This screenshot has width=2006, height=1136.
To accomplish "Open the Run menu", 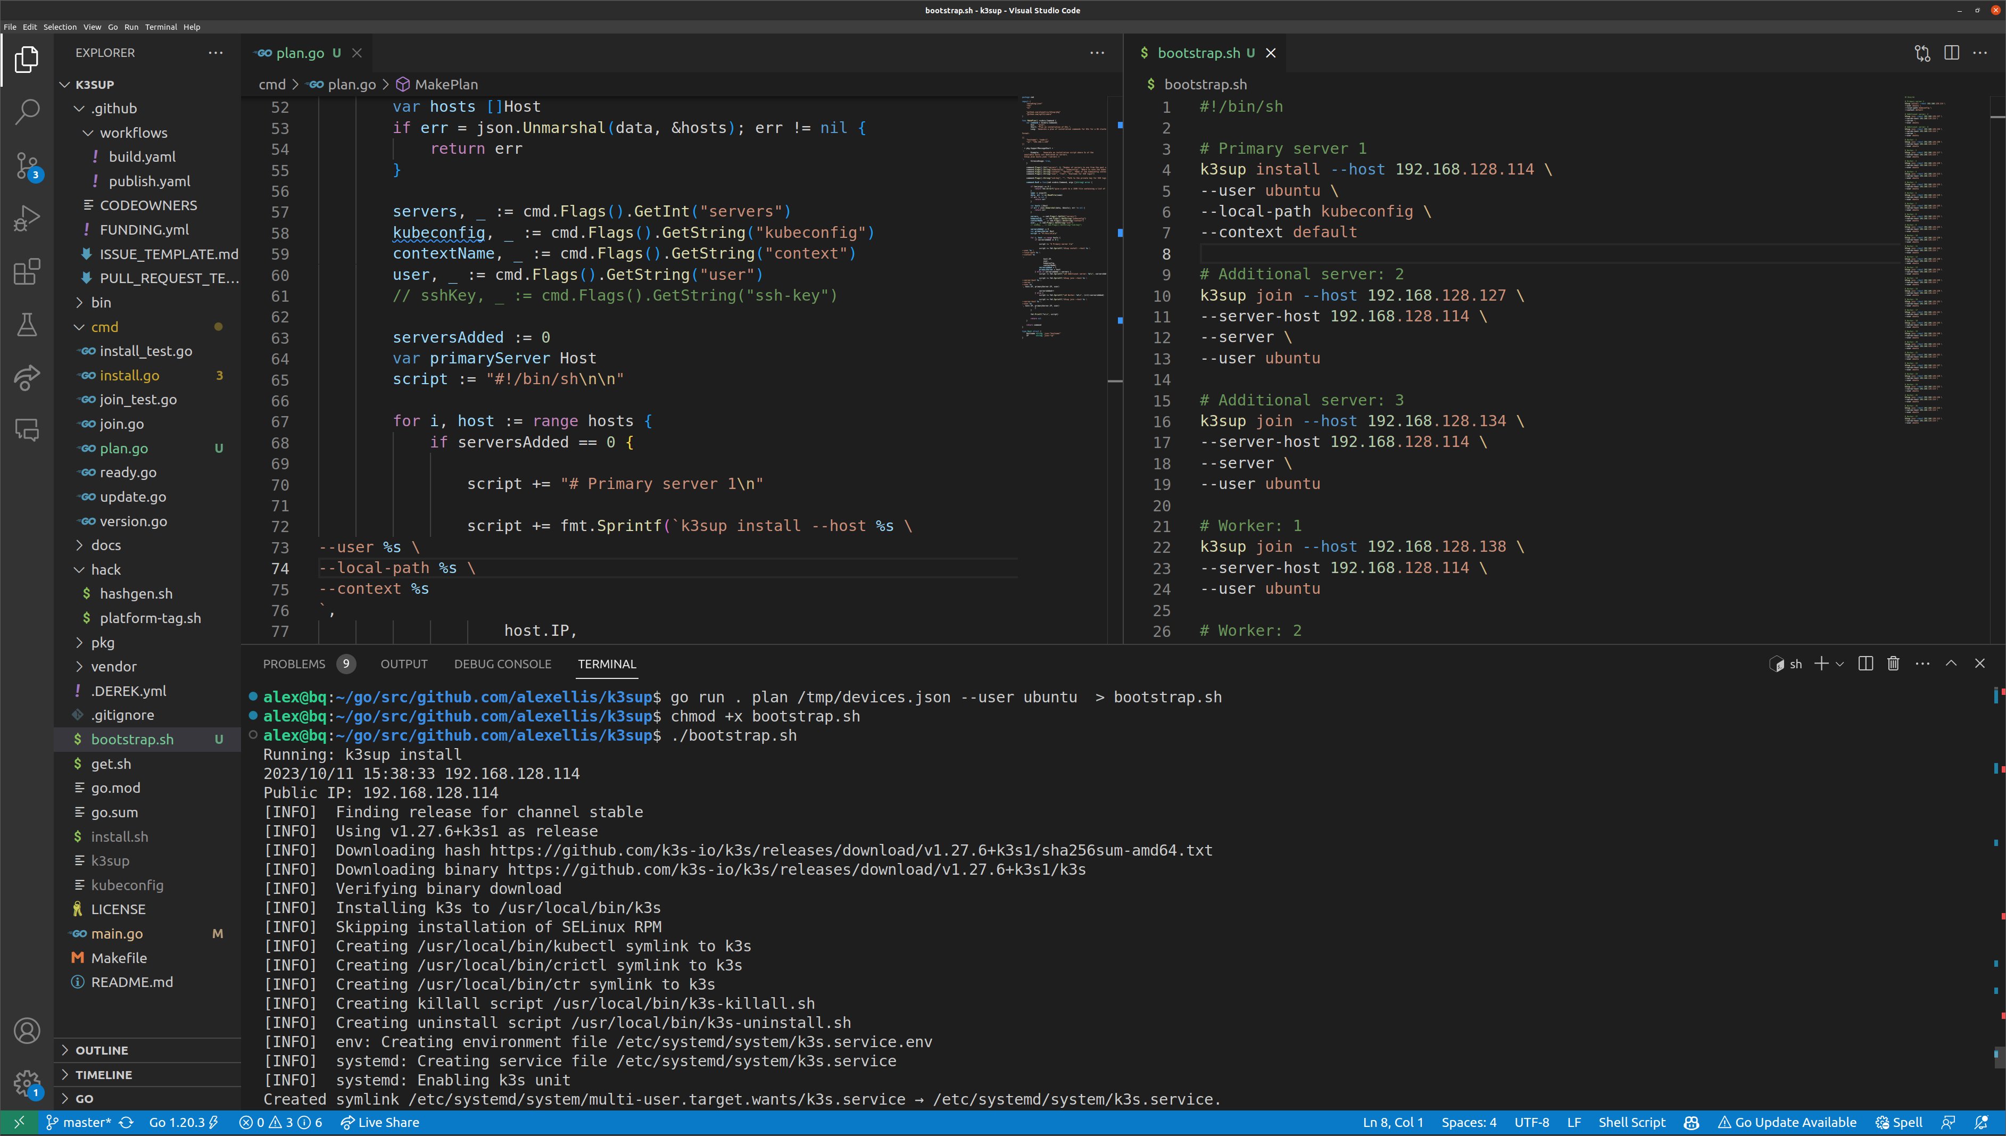I will click(131, 27).
